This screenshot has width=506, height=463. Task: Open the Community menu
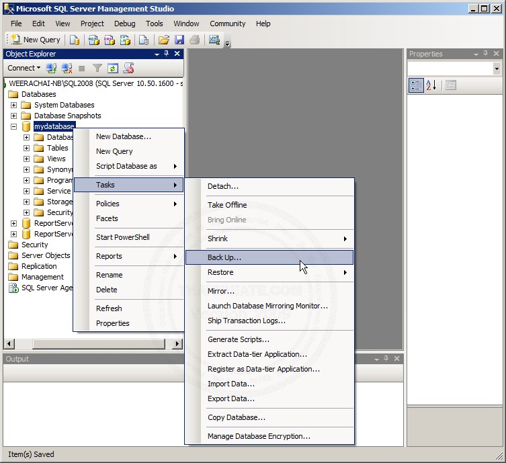tap(228, 24)
